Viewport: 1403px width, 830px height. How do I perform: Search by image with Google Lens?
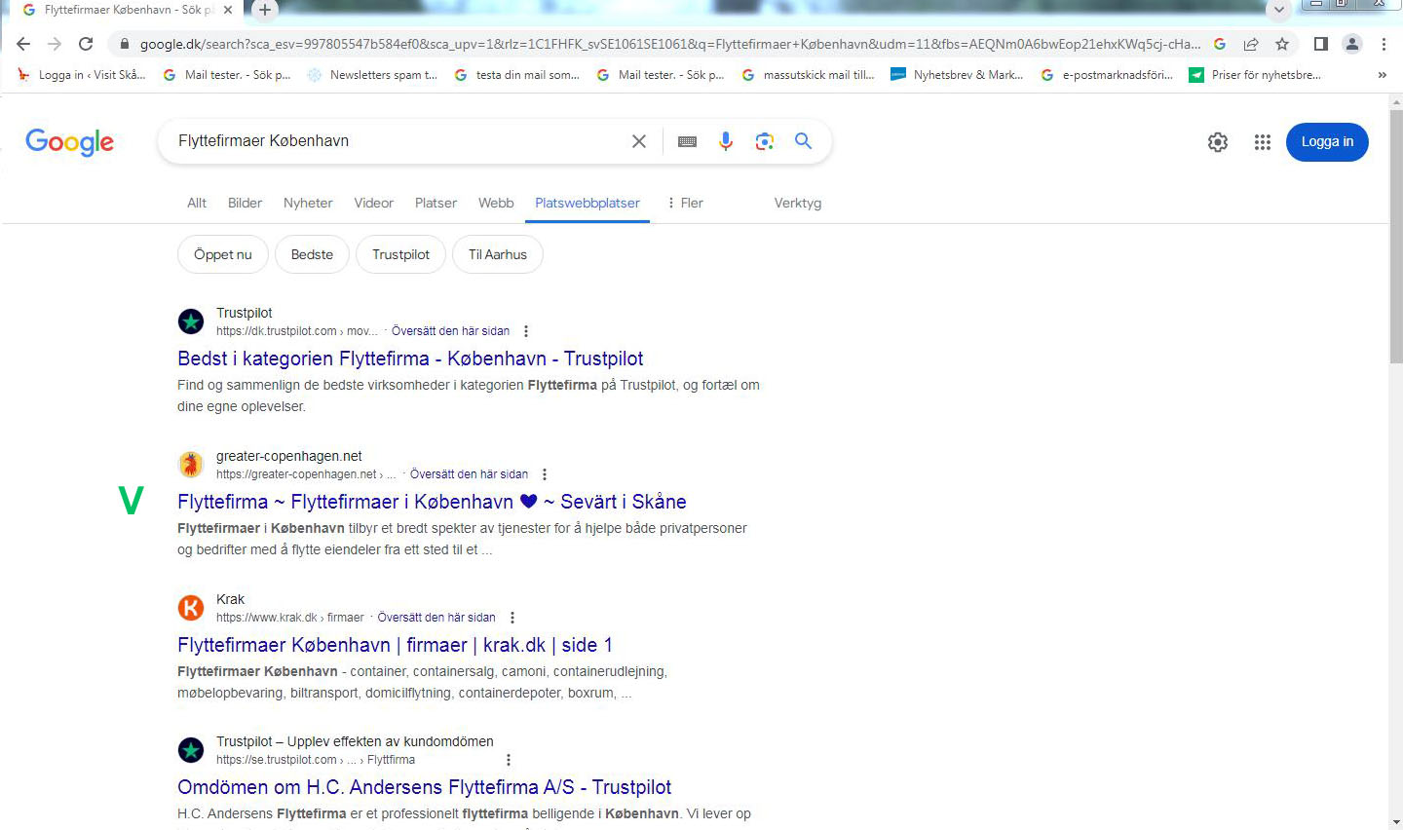(765, 141)
